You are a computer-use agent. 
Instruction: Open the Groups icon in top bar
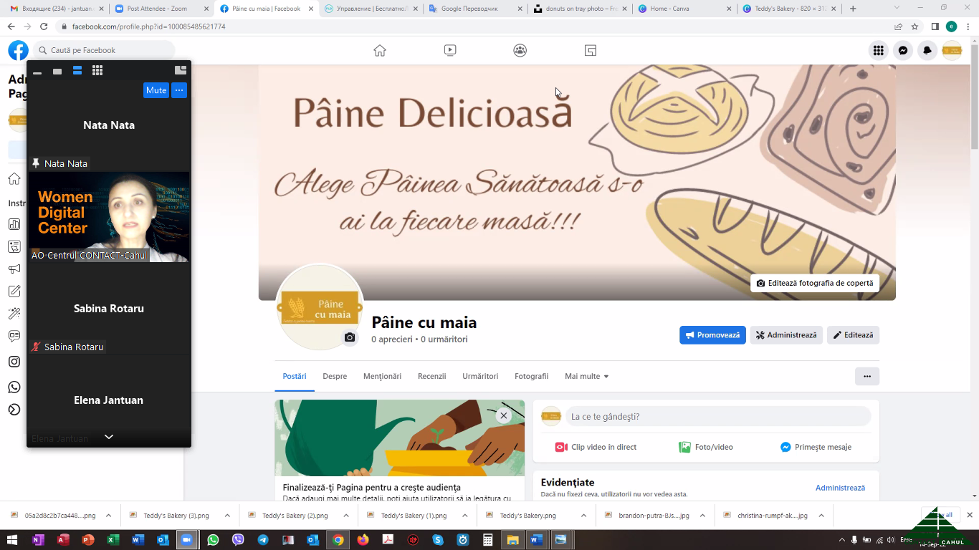[x=520, y=50]
